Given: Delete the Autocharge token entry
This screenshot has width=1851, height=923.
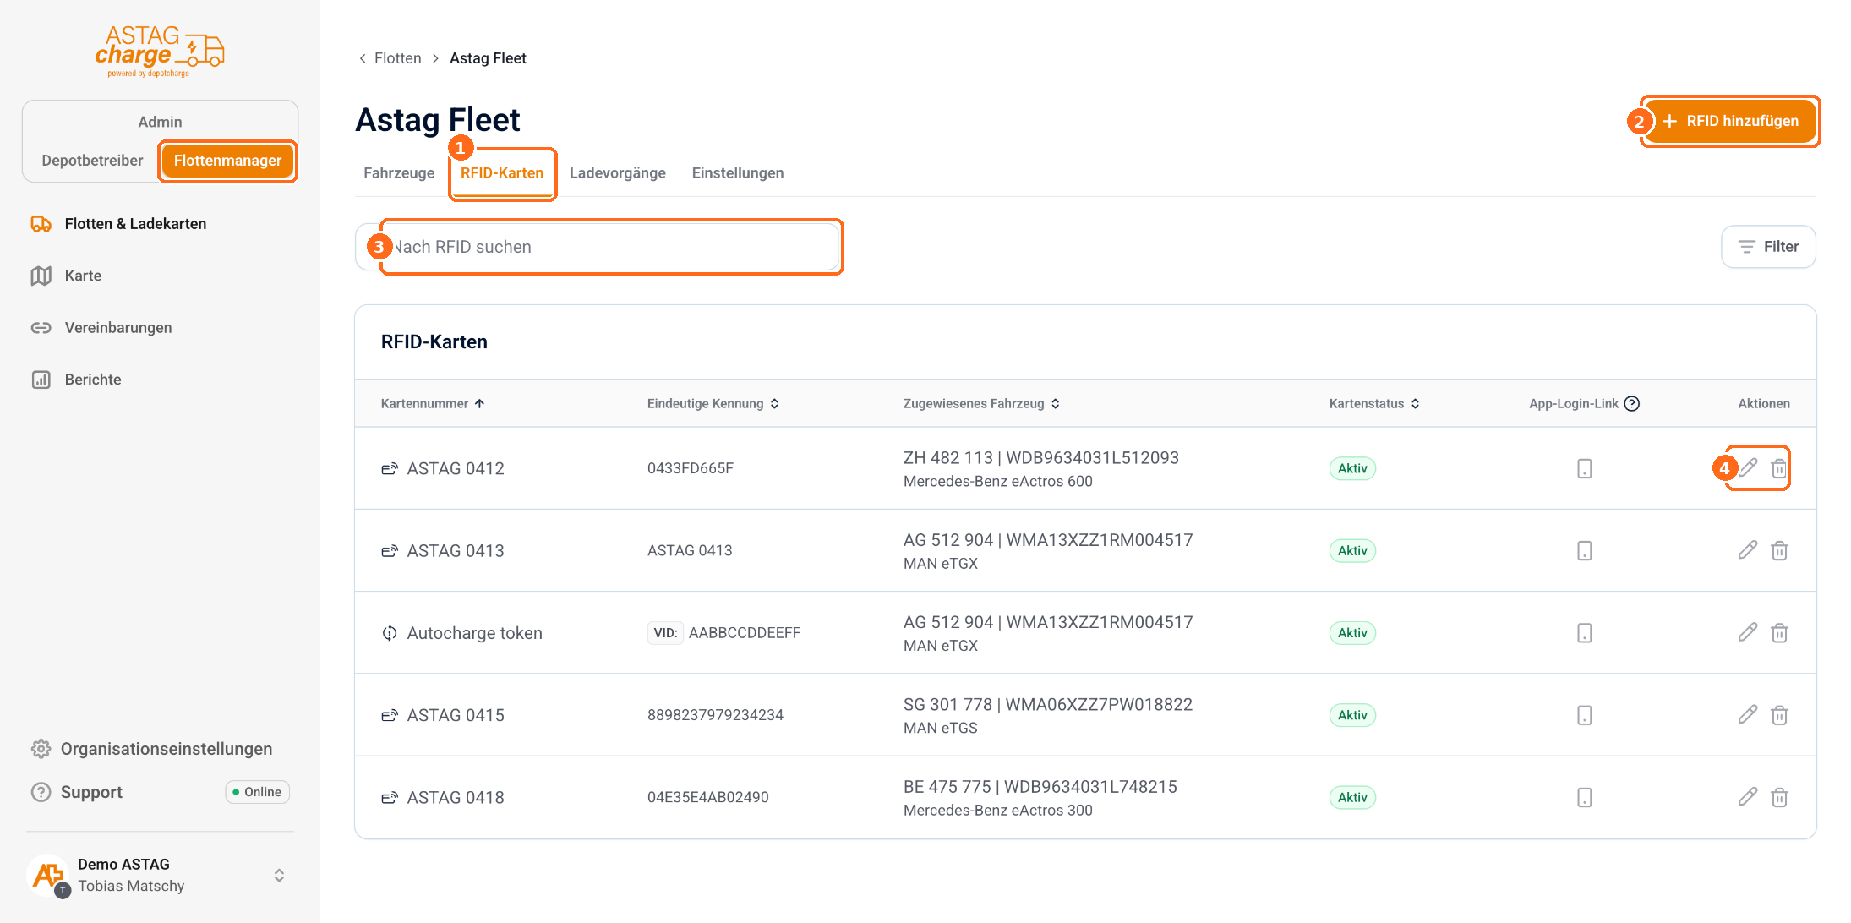Looking at the screenshot, I should [x=1779, y=632].
